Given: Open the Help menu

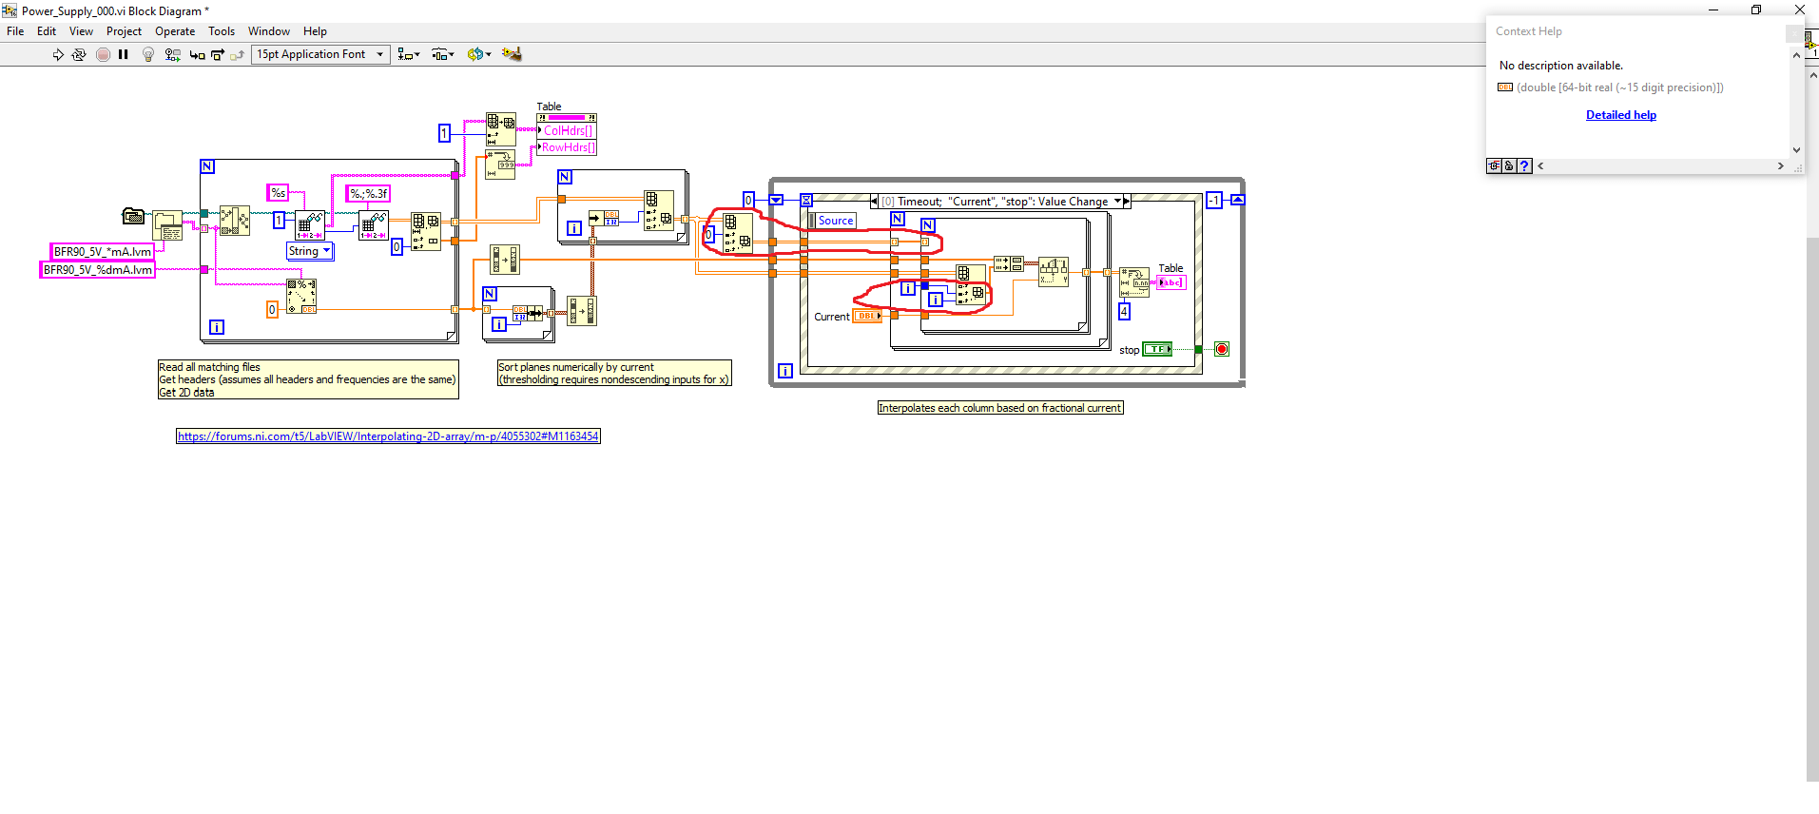Looking at the screenshot, I should point(315,31).
